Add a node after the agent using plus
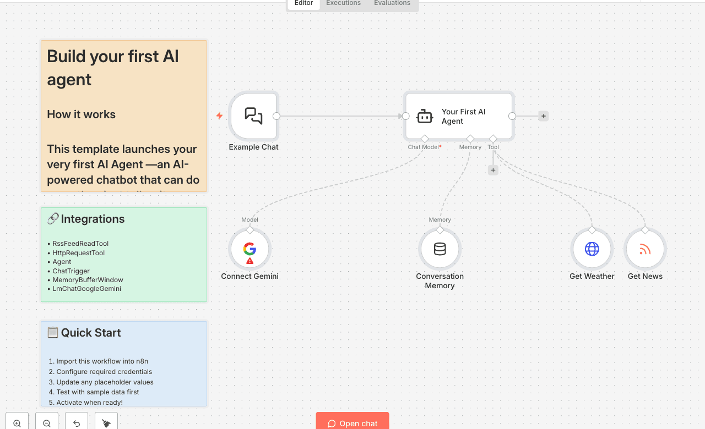This screenshot has width=705, height=429. [543, 116]
